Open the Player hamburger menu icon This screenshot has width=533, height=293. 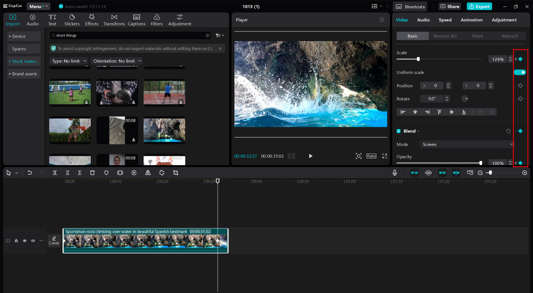pyautogui.click(x=382, y=20)
